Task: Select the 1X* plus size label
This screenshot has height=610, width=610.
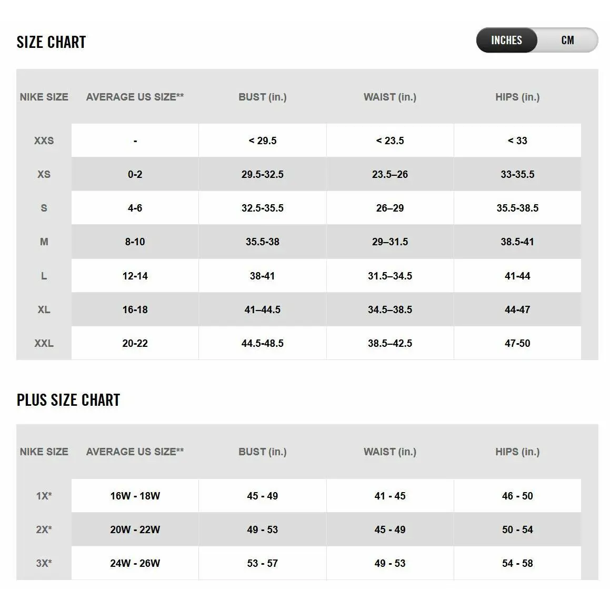Action: (x=44, y=496)
